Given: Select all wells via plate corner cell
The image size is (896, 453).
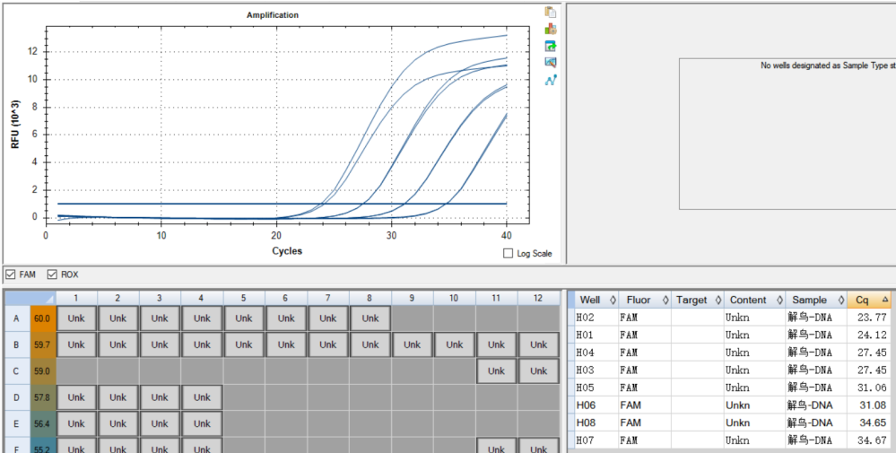Looking at the screenshot, I should 30,298.
